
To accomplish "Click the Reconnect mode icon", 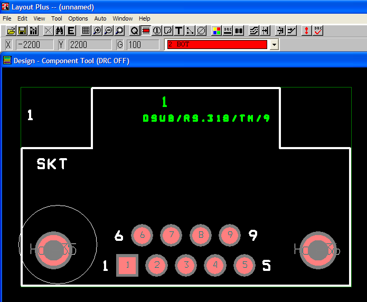I will 239,31.
